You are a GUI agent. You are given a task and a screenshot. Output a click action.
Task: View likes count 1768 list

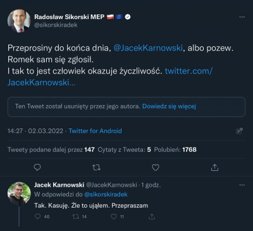(175, 149)
